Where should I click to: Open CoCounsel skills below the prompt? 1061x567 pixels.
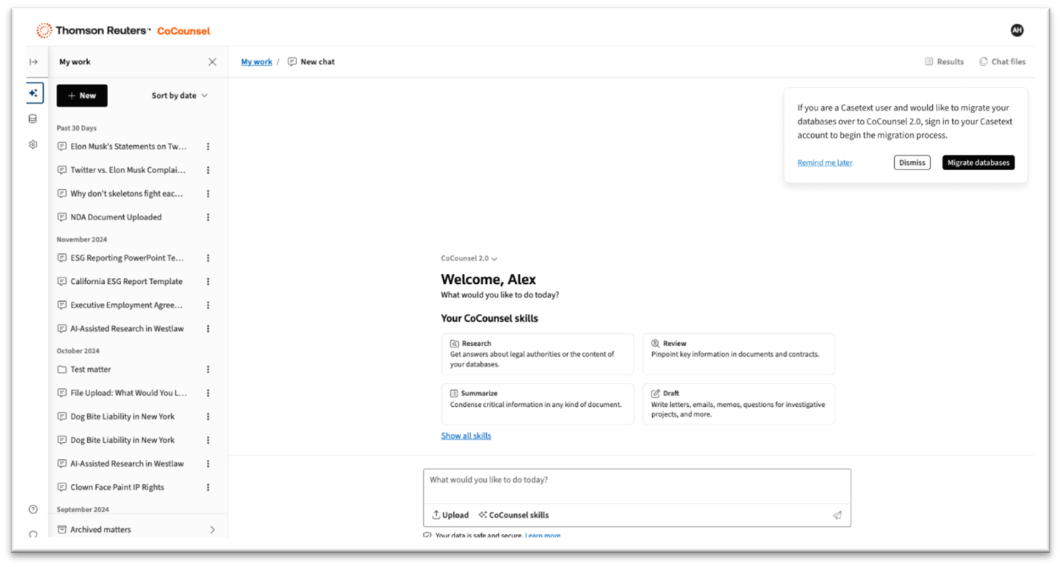point(514,515)
